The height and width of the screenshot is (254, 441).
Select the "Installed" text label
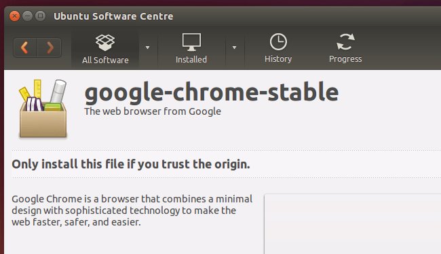click(x=191, y=59)
